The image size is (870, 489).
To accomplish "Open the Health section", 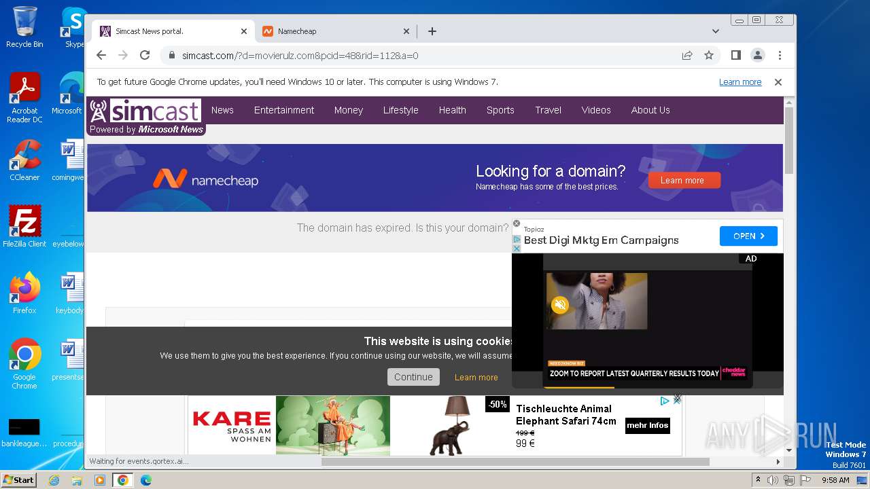I will [x=452, y=110].
